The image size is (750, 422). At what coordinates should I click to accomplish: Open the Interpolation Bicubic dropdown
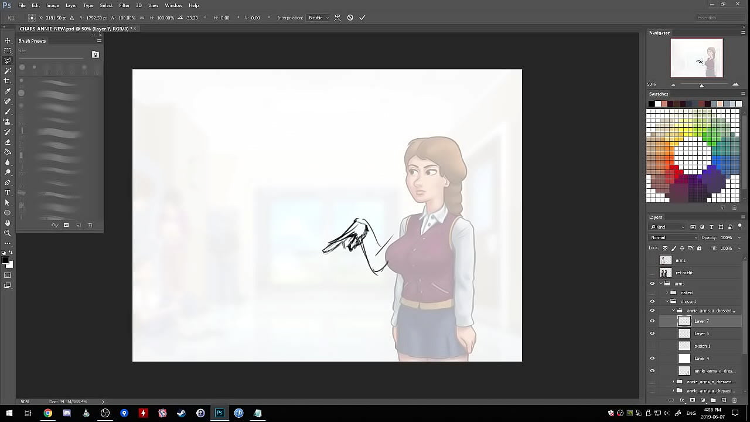(319, 18)
